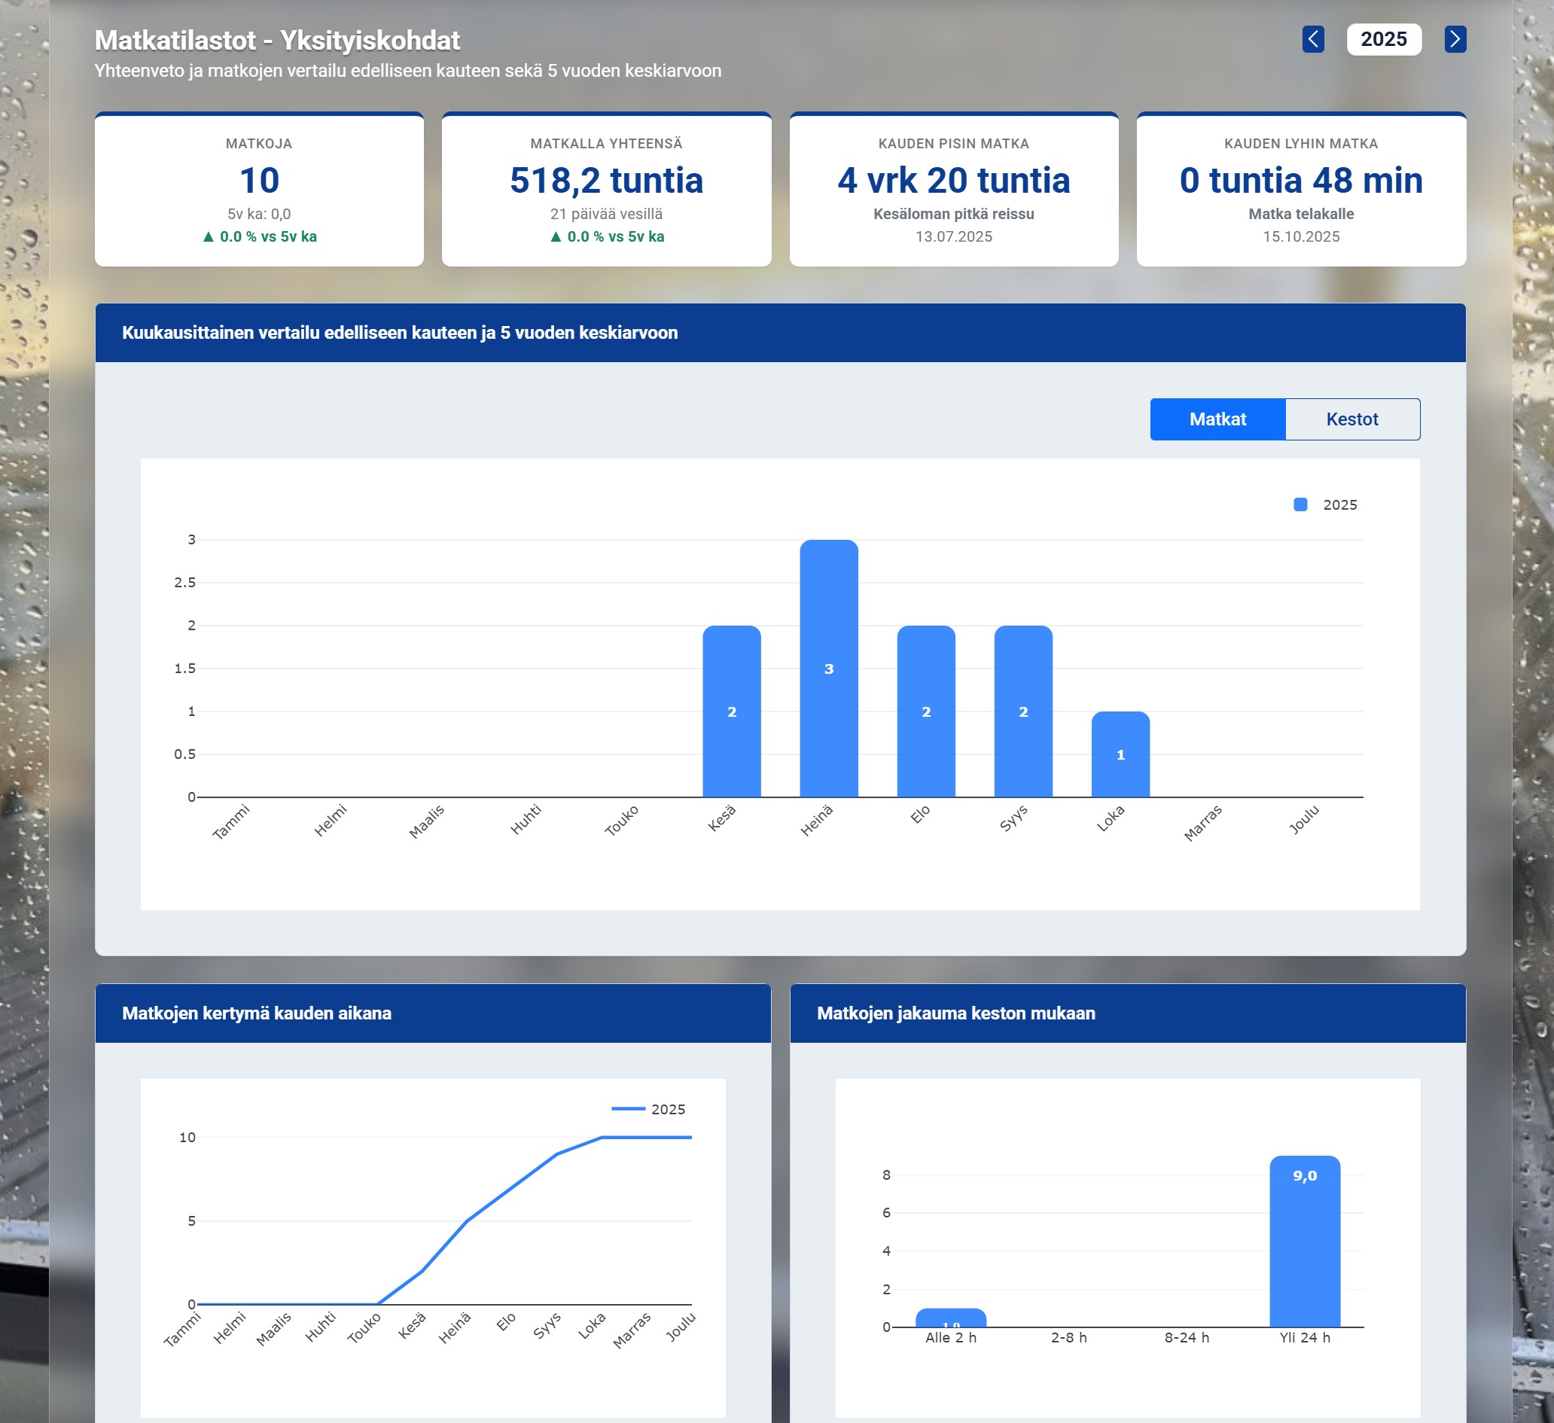Screen dimensions: 1554x1423
Task: Click the Kauden lyhin matka card
Action: 1300,190
